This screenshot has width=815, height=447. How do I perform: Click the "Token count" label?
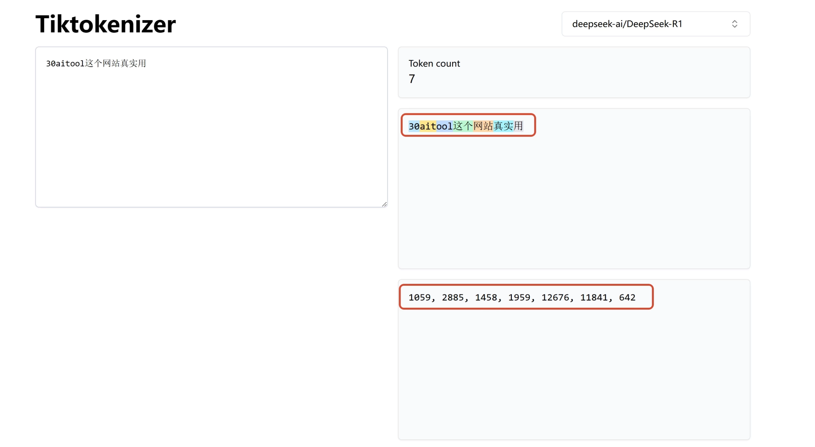pos(434,64)
